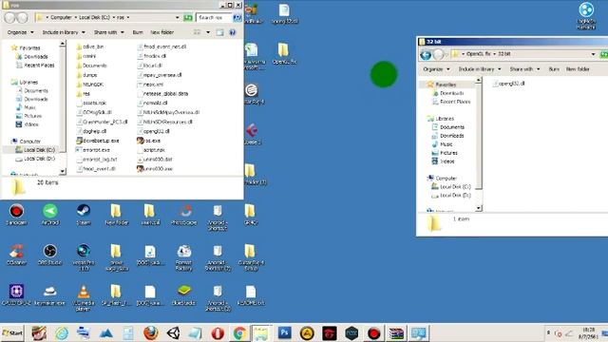This screenshot has width=608, height=342.
Task: Select opengl32.dll in the 32 bit window
Action: tap(508, 83)
